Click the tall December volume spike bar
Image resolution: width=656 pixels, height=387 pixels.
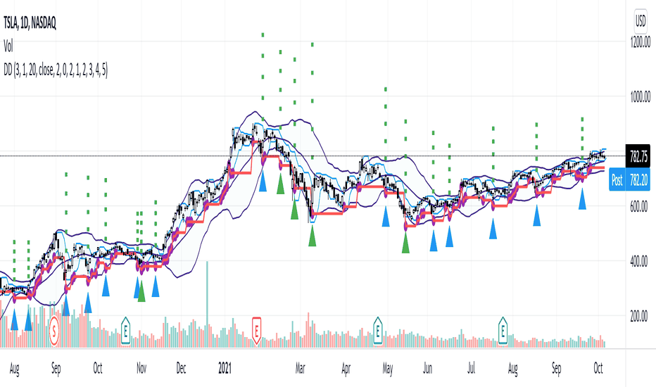(207, 305)
